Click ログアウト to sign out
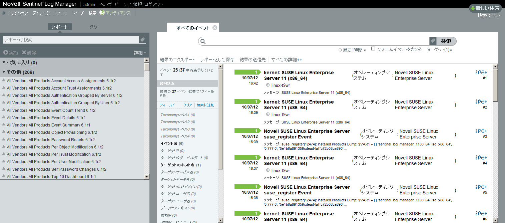 click(x=154, y=4)
